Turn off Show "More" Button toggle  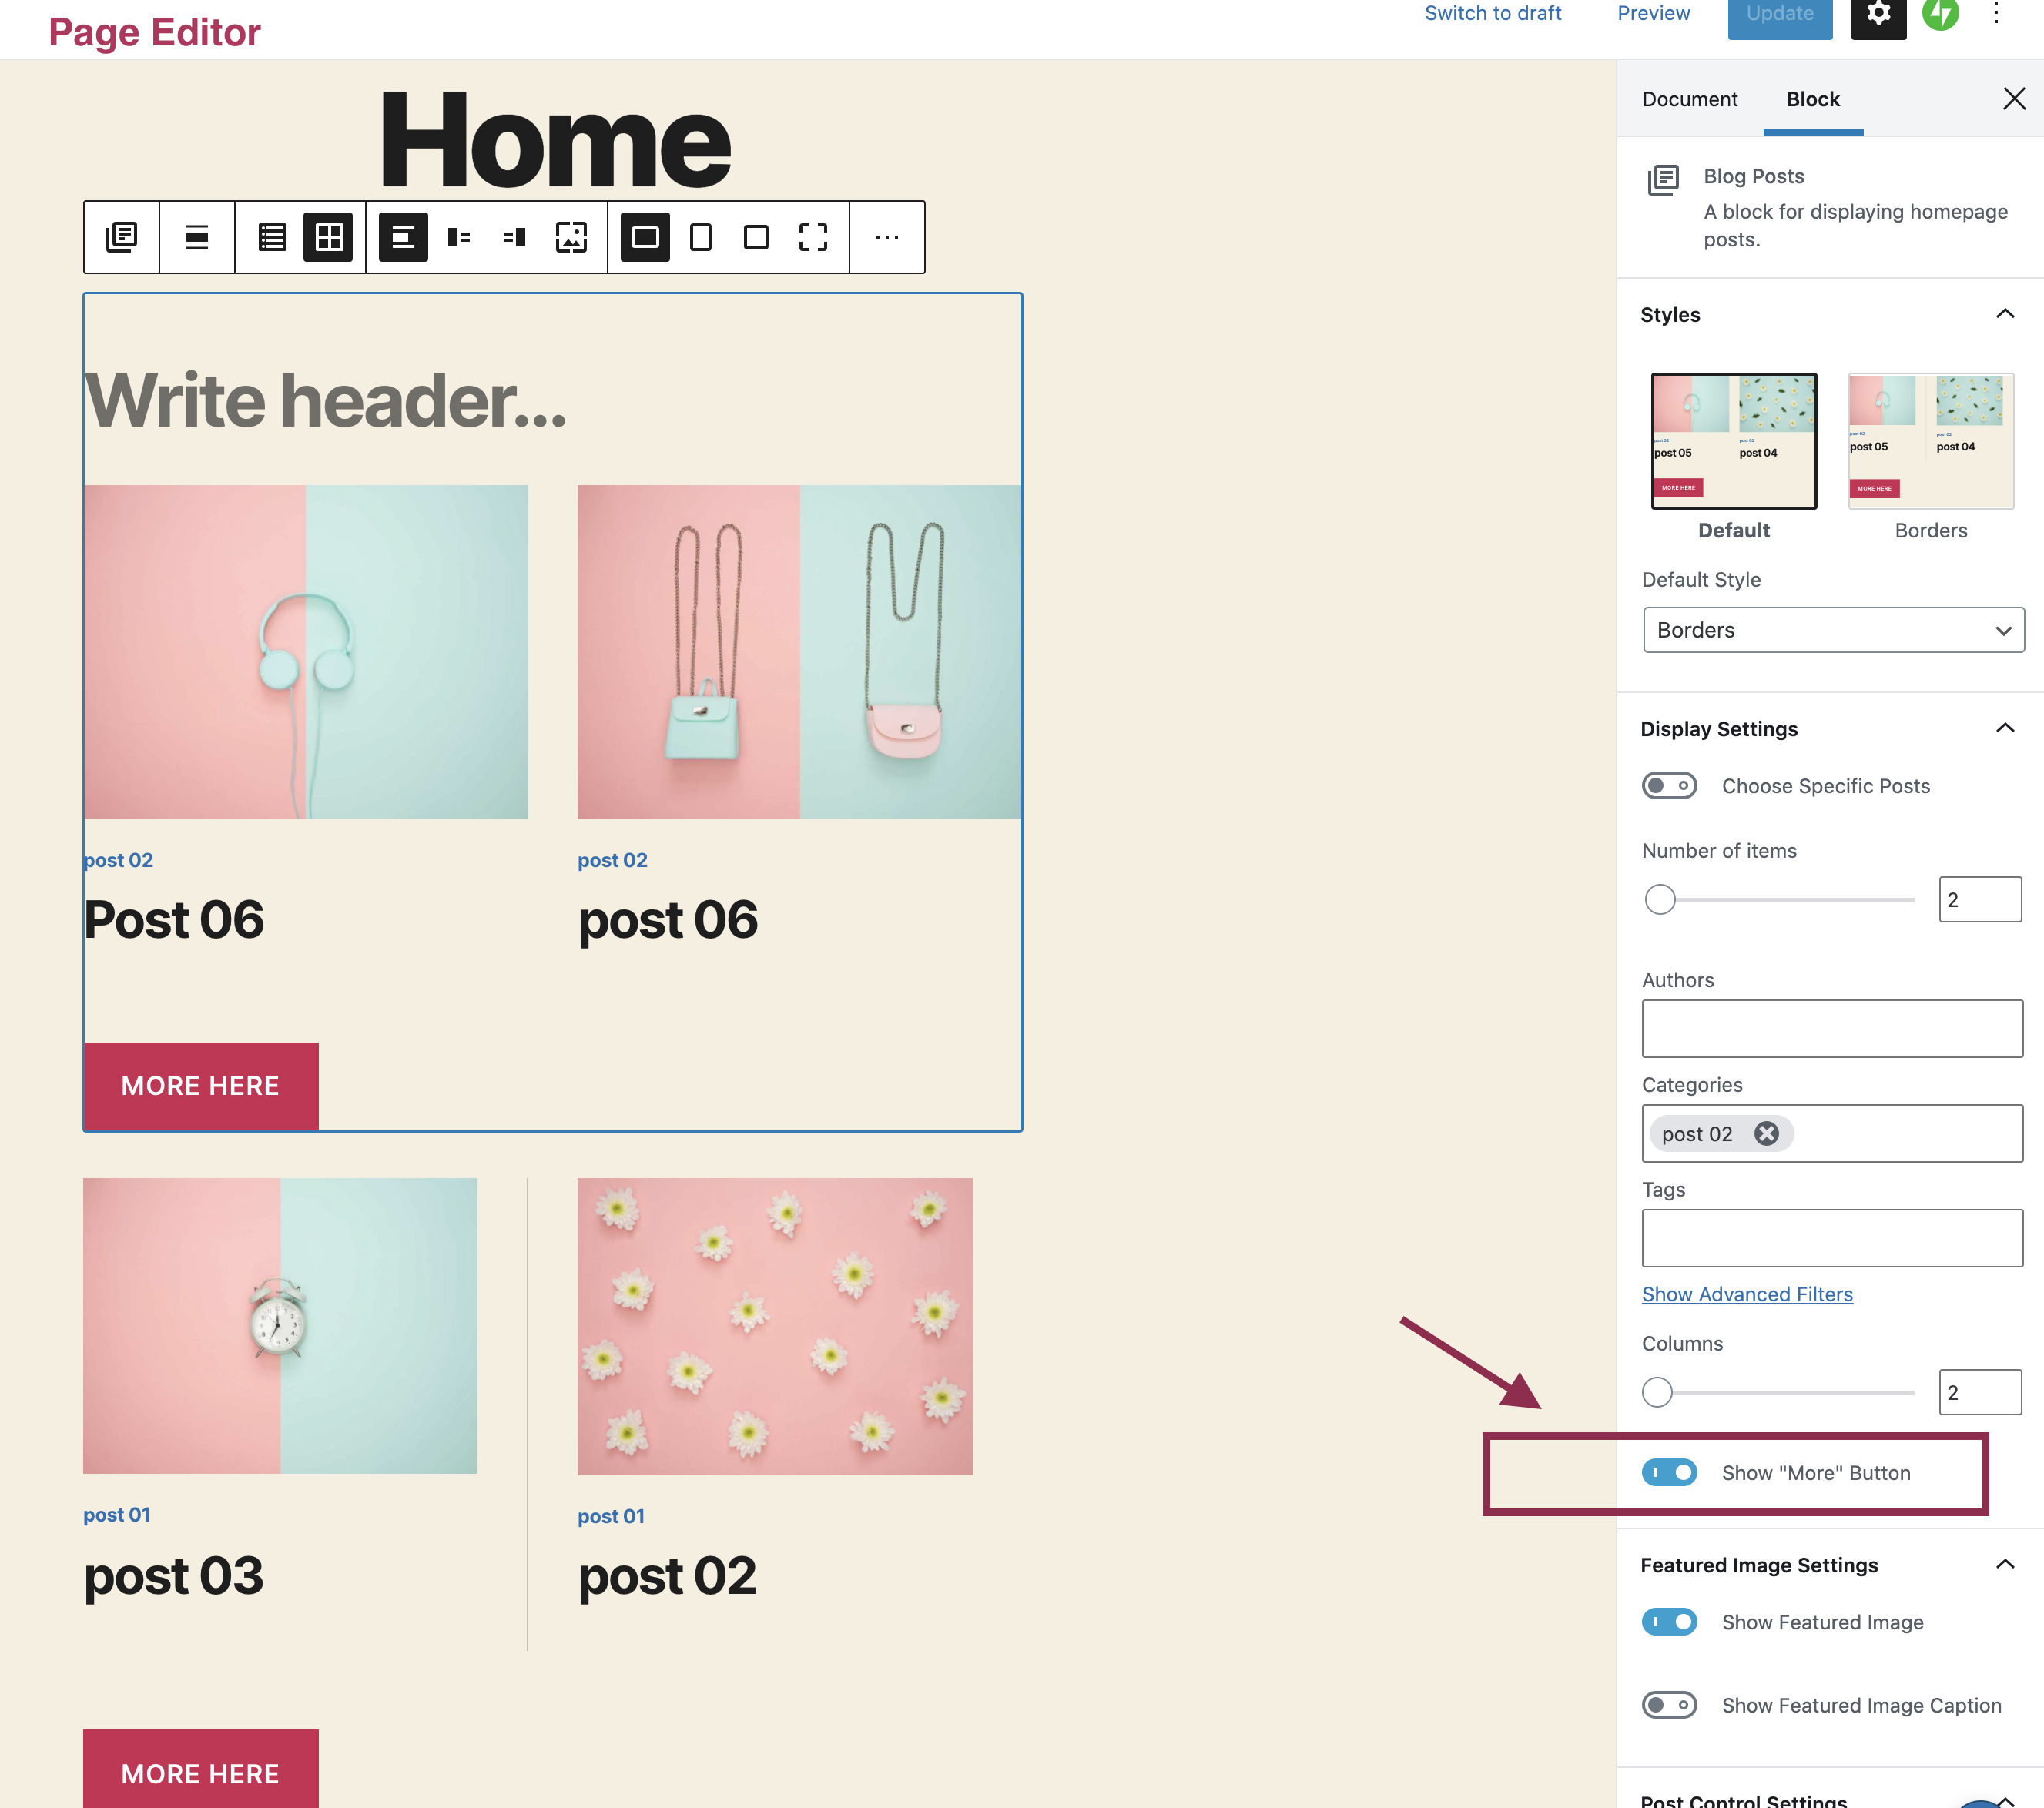pos(1669,1473)
